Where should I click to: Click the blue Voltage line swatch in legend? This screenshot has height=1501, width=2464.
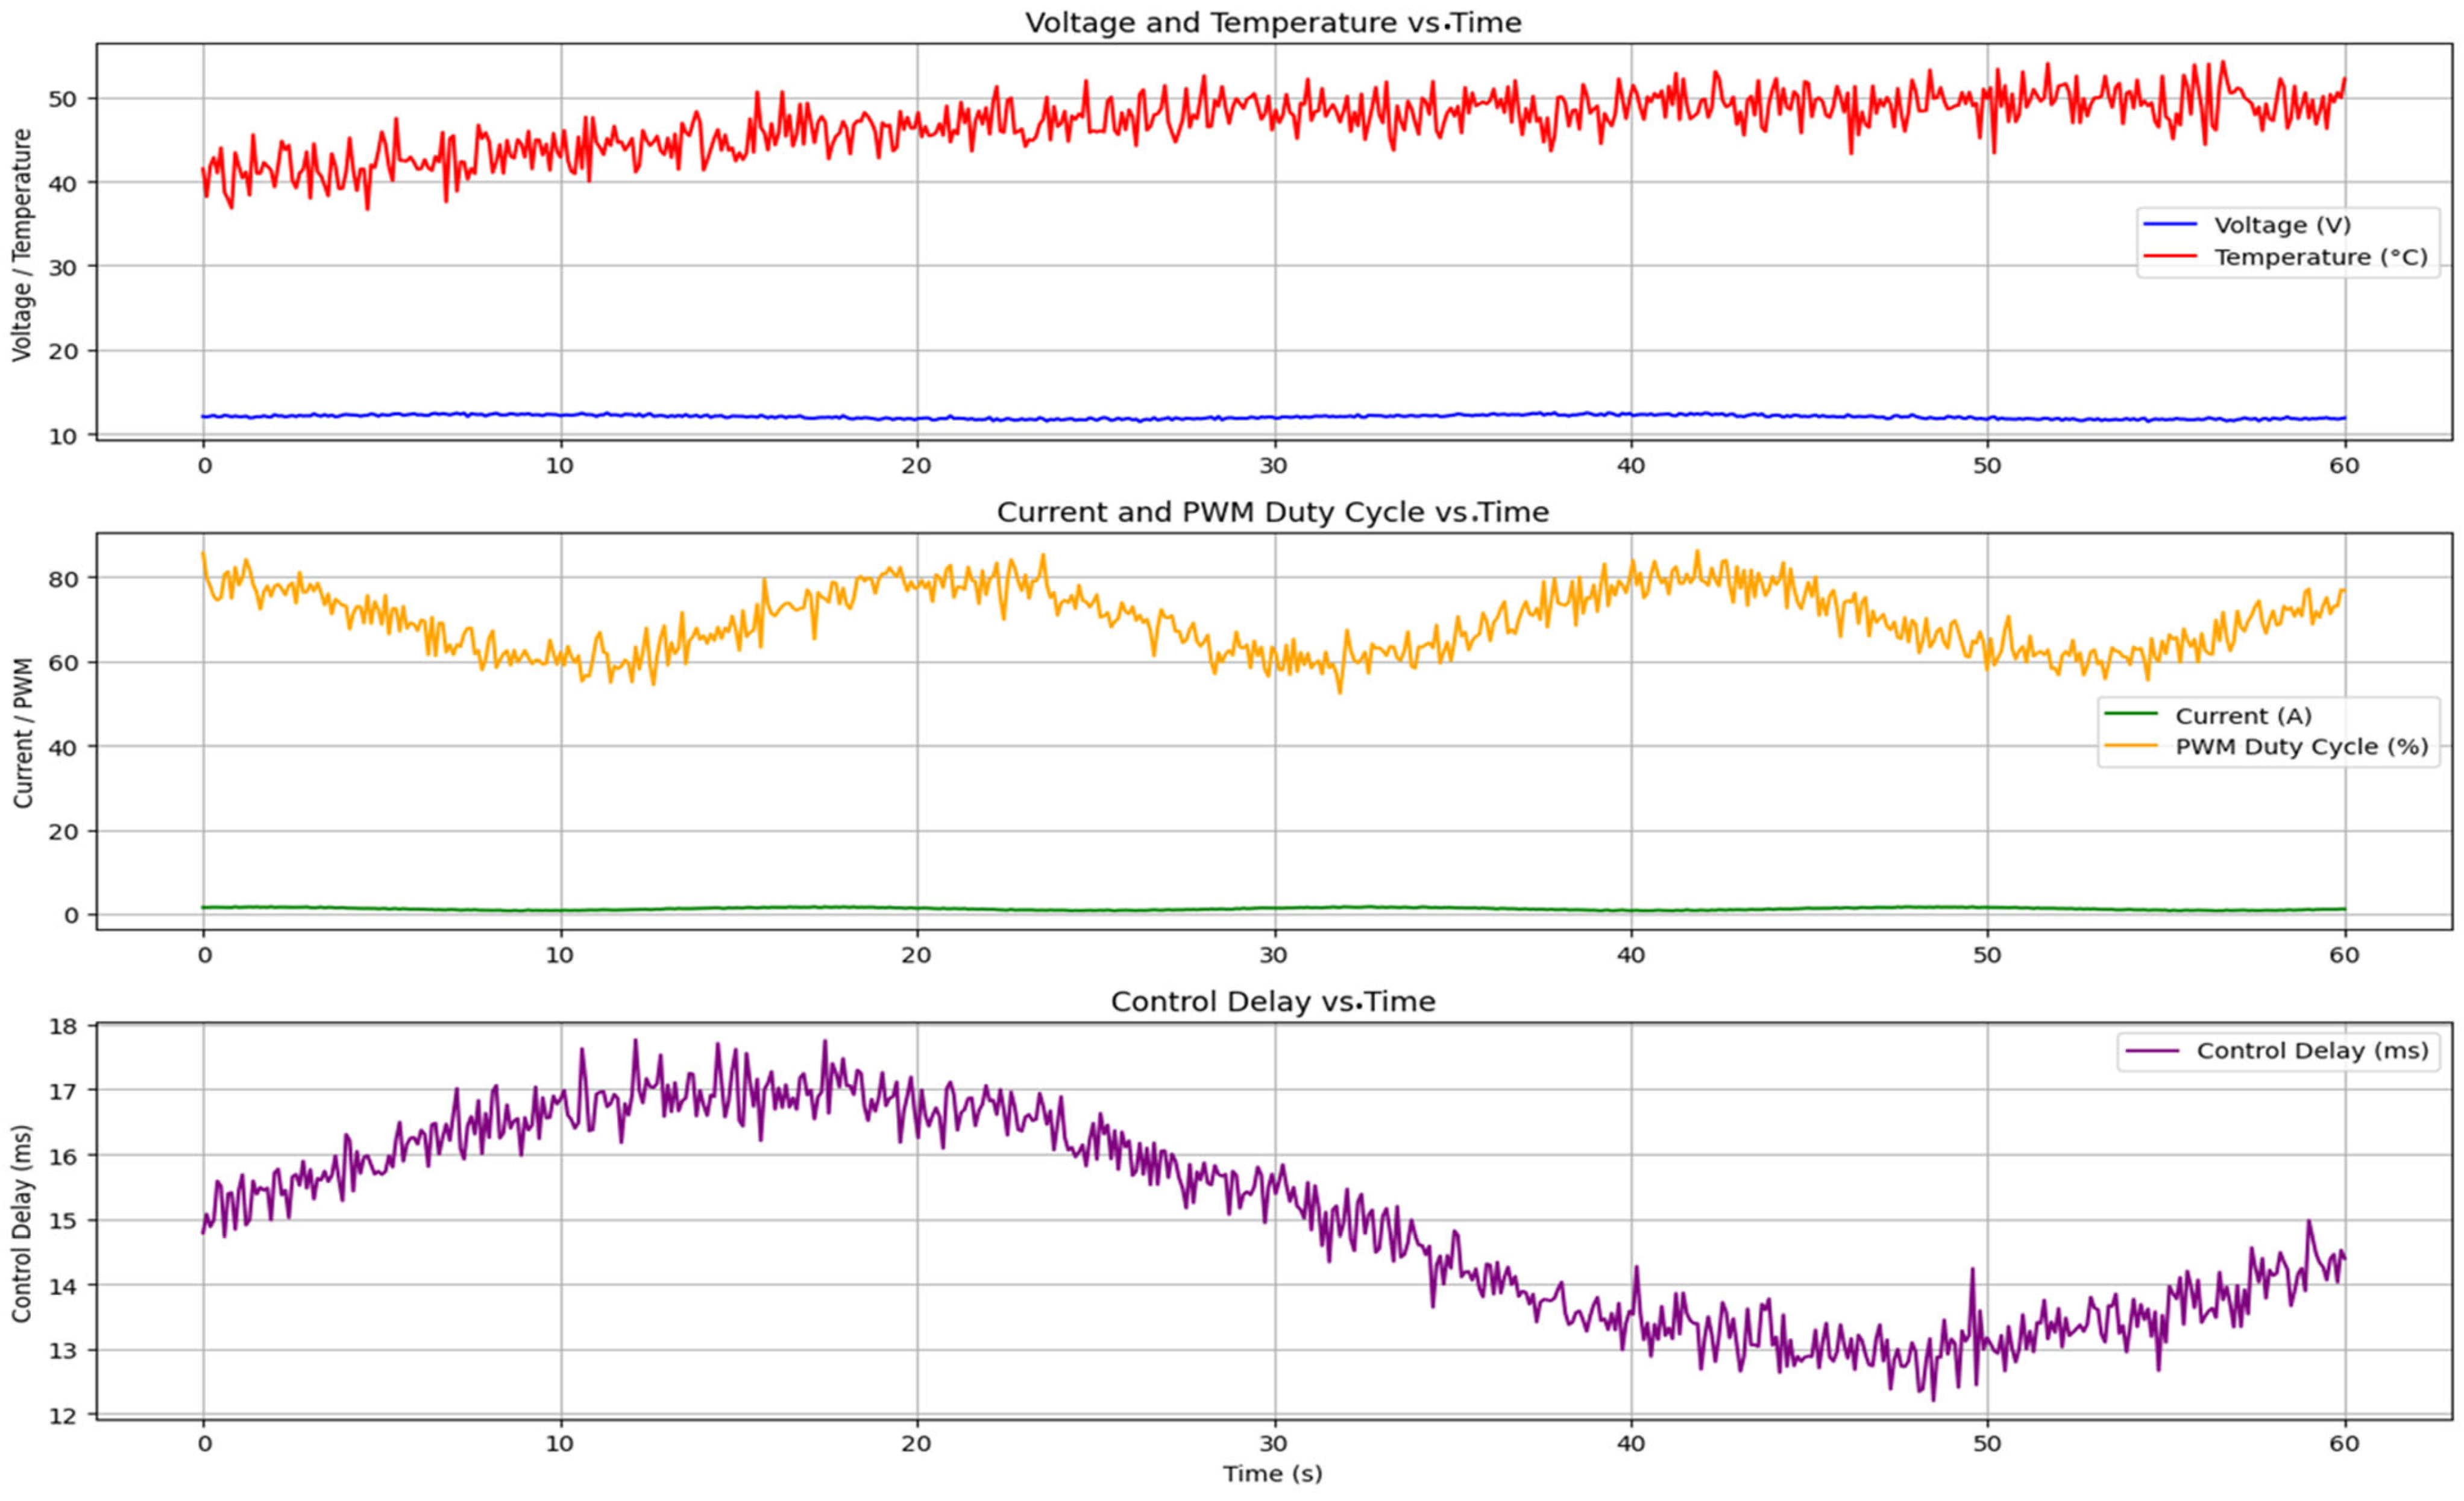[x=2169, y=225]
